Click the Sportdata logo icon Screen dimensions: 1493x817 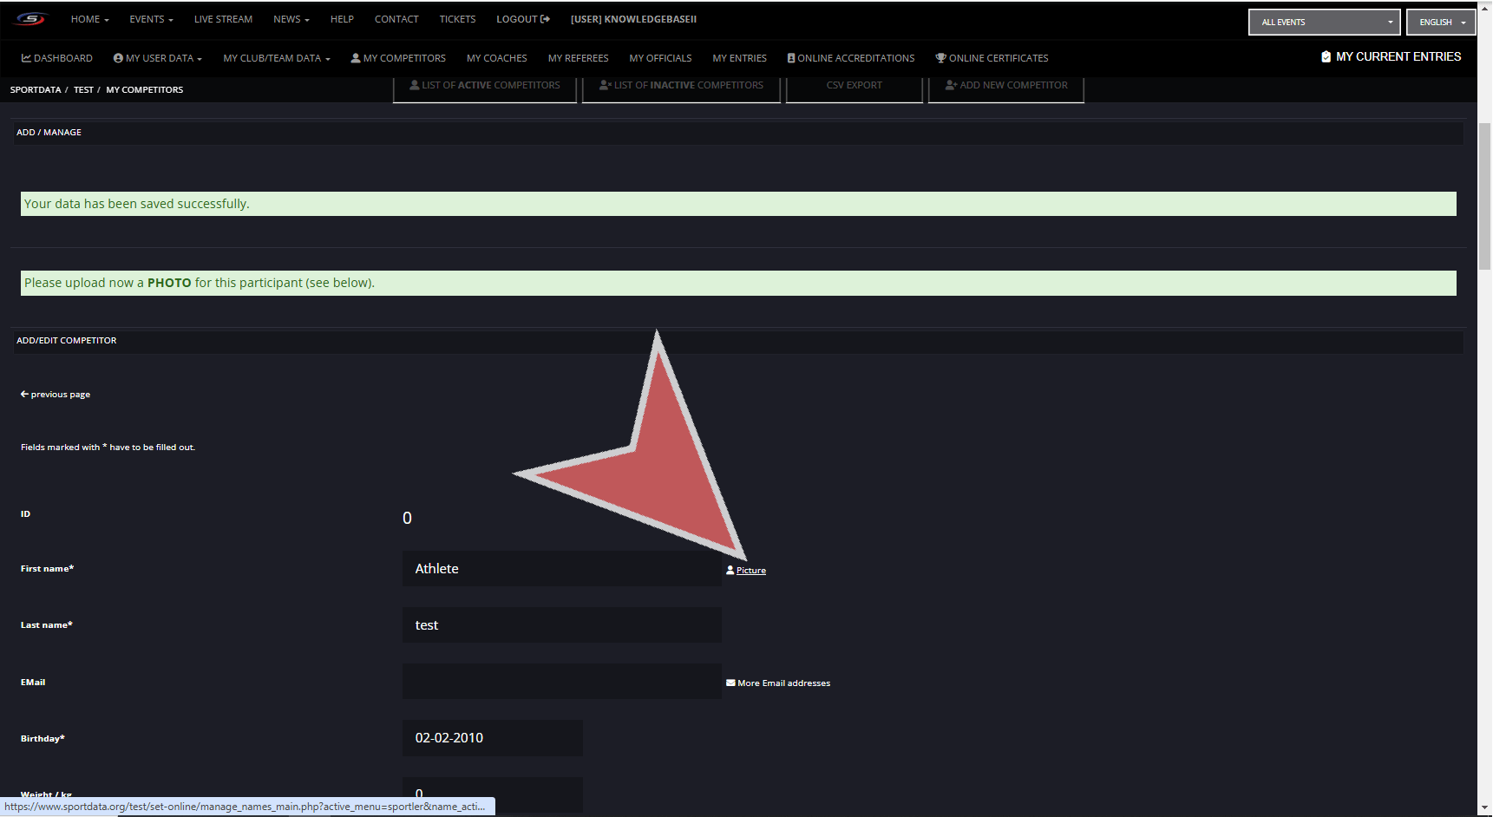tap(30, 19)
